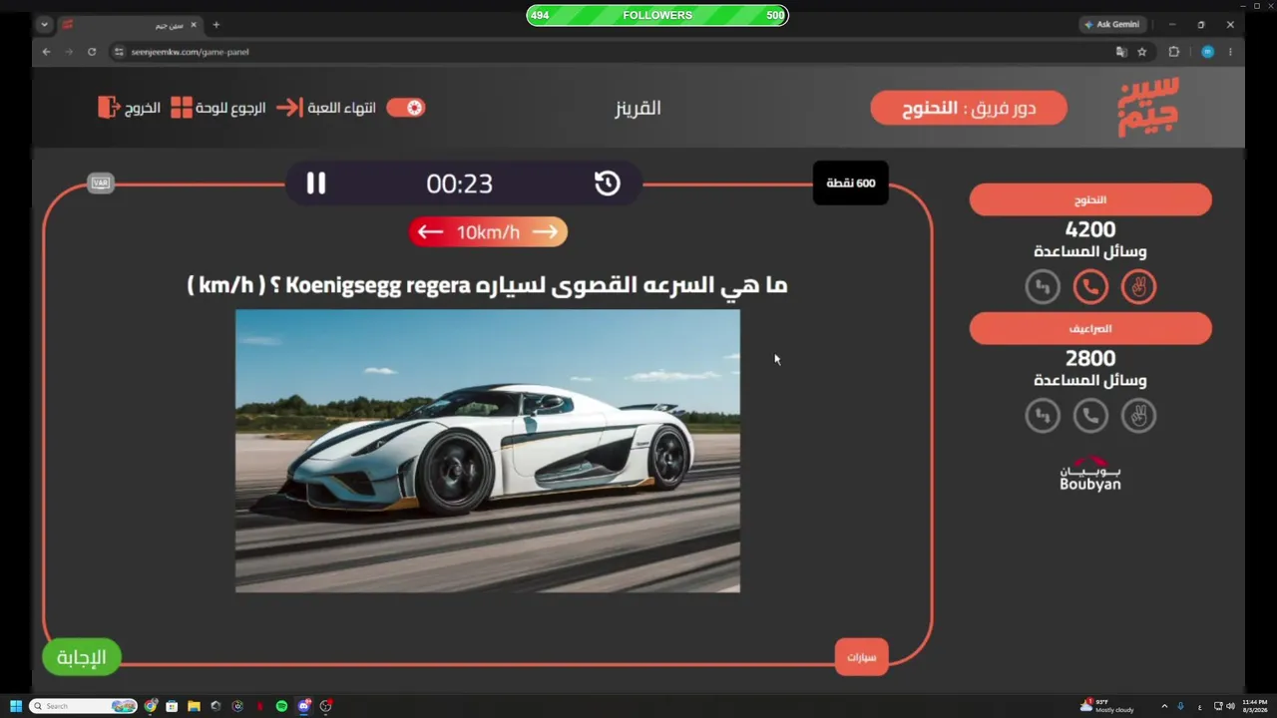The height and width of the screenshot is (718, 1277).
Task: Click the taskbar Search box
Action: (x=84, y=706)
